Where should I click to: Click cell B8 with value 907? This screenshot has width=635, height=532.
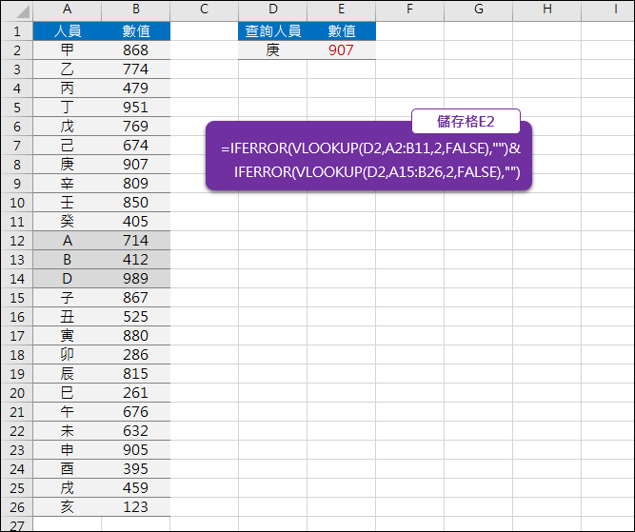(x=136, y=165)
